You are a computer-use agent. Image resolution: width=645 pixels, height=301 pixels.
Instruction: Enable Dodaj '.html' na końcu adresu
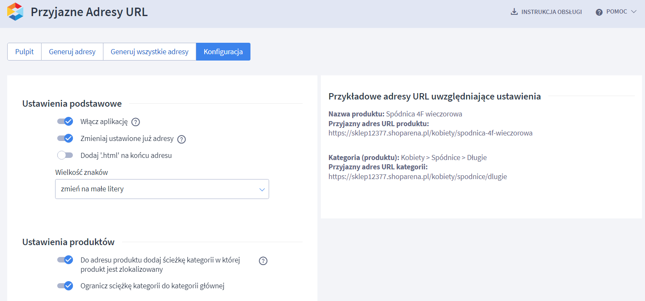tap(65, 155)
